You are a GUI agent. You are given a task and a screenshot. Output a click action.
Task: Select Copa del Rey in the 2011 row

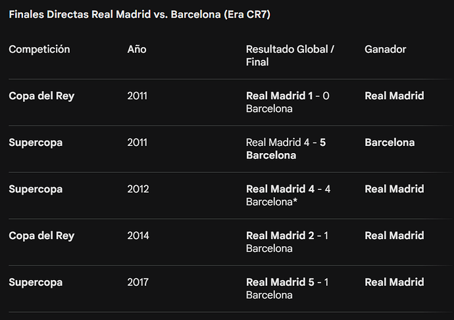click(41, 96)
